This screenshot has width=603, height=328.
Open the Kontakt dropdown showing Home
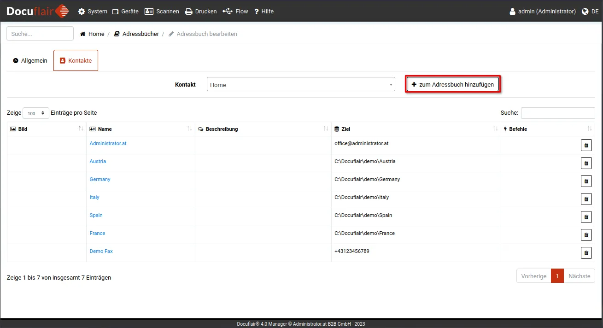[x=301, y=84]
